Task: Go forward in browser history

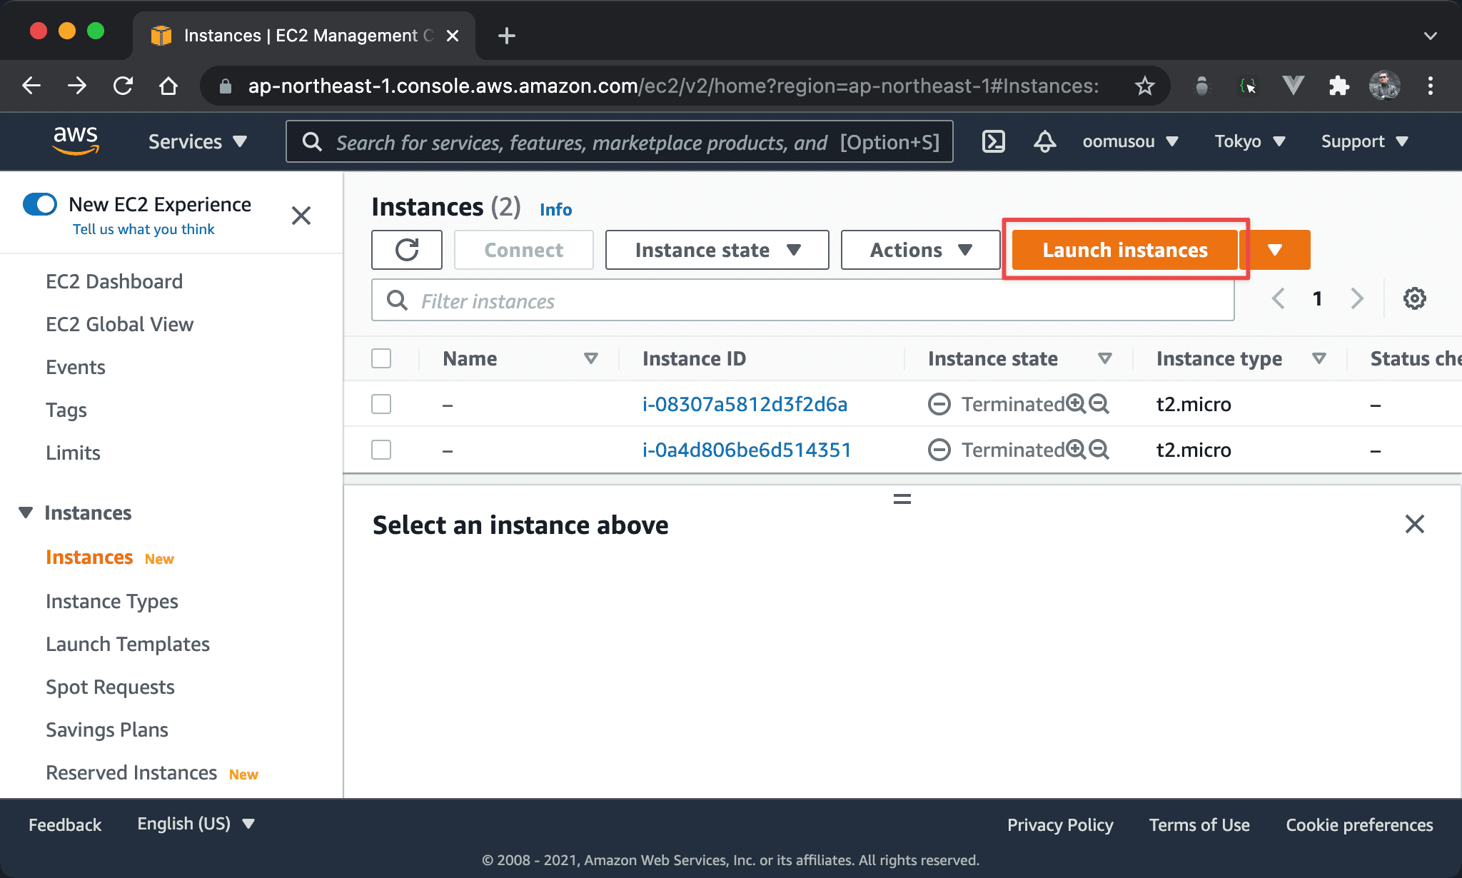Action: [x=77, y=86]
